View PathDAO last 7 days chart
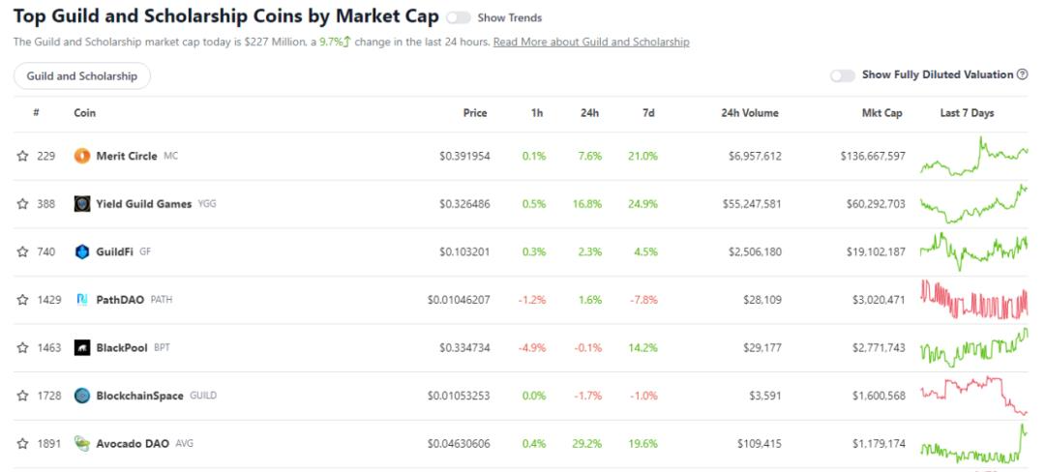The image size is (1045, 472). 973,300
